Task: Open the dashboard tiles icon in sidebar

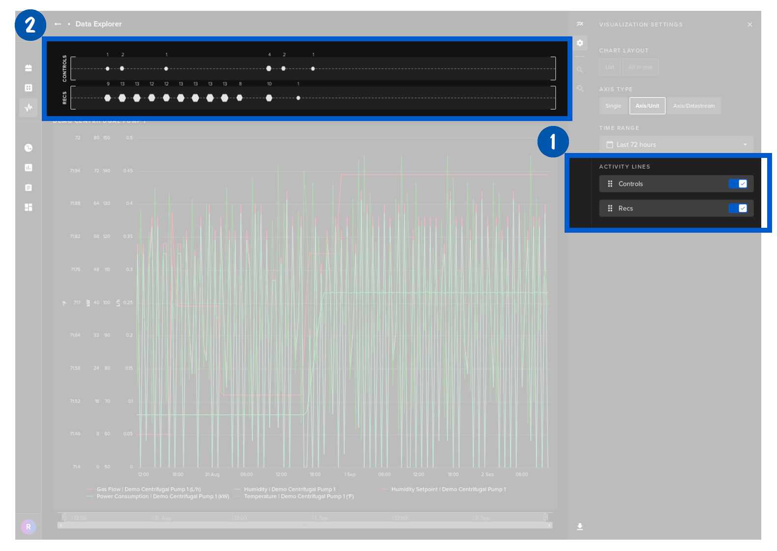Action: click(x=29, y=207)
